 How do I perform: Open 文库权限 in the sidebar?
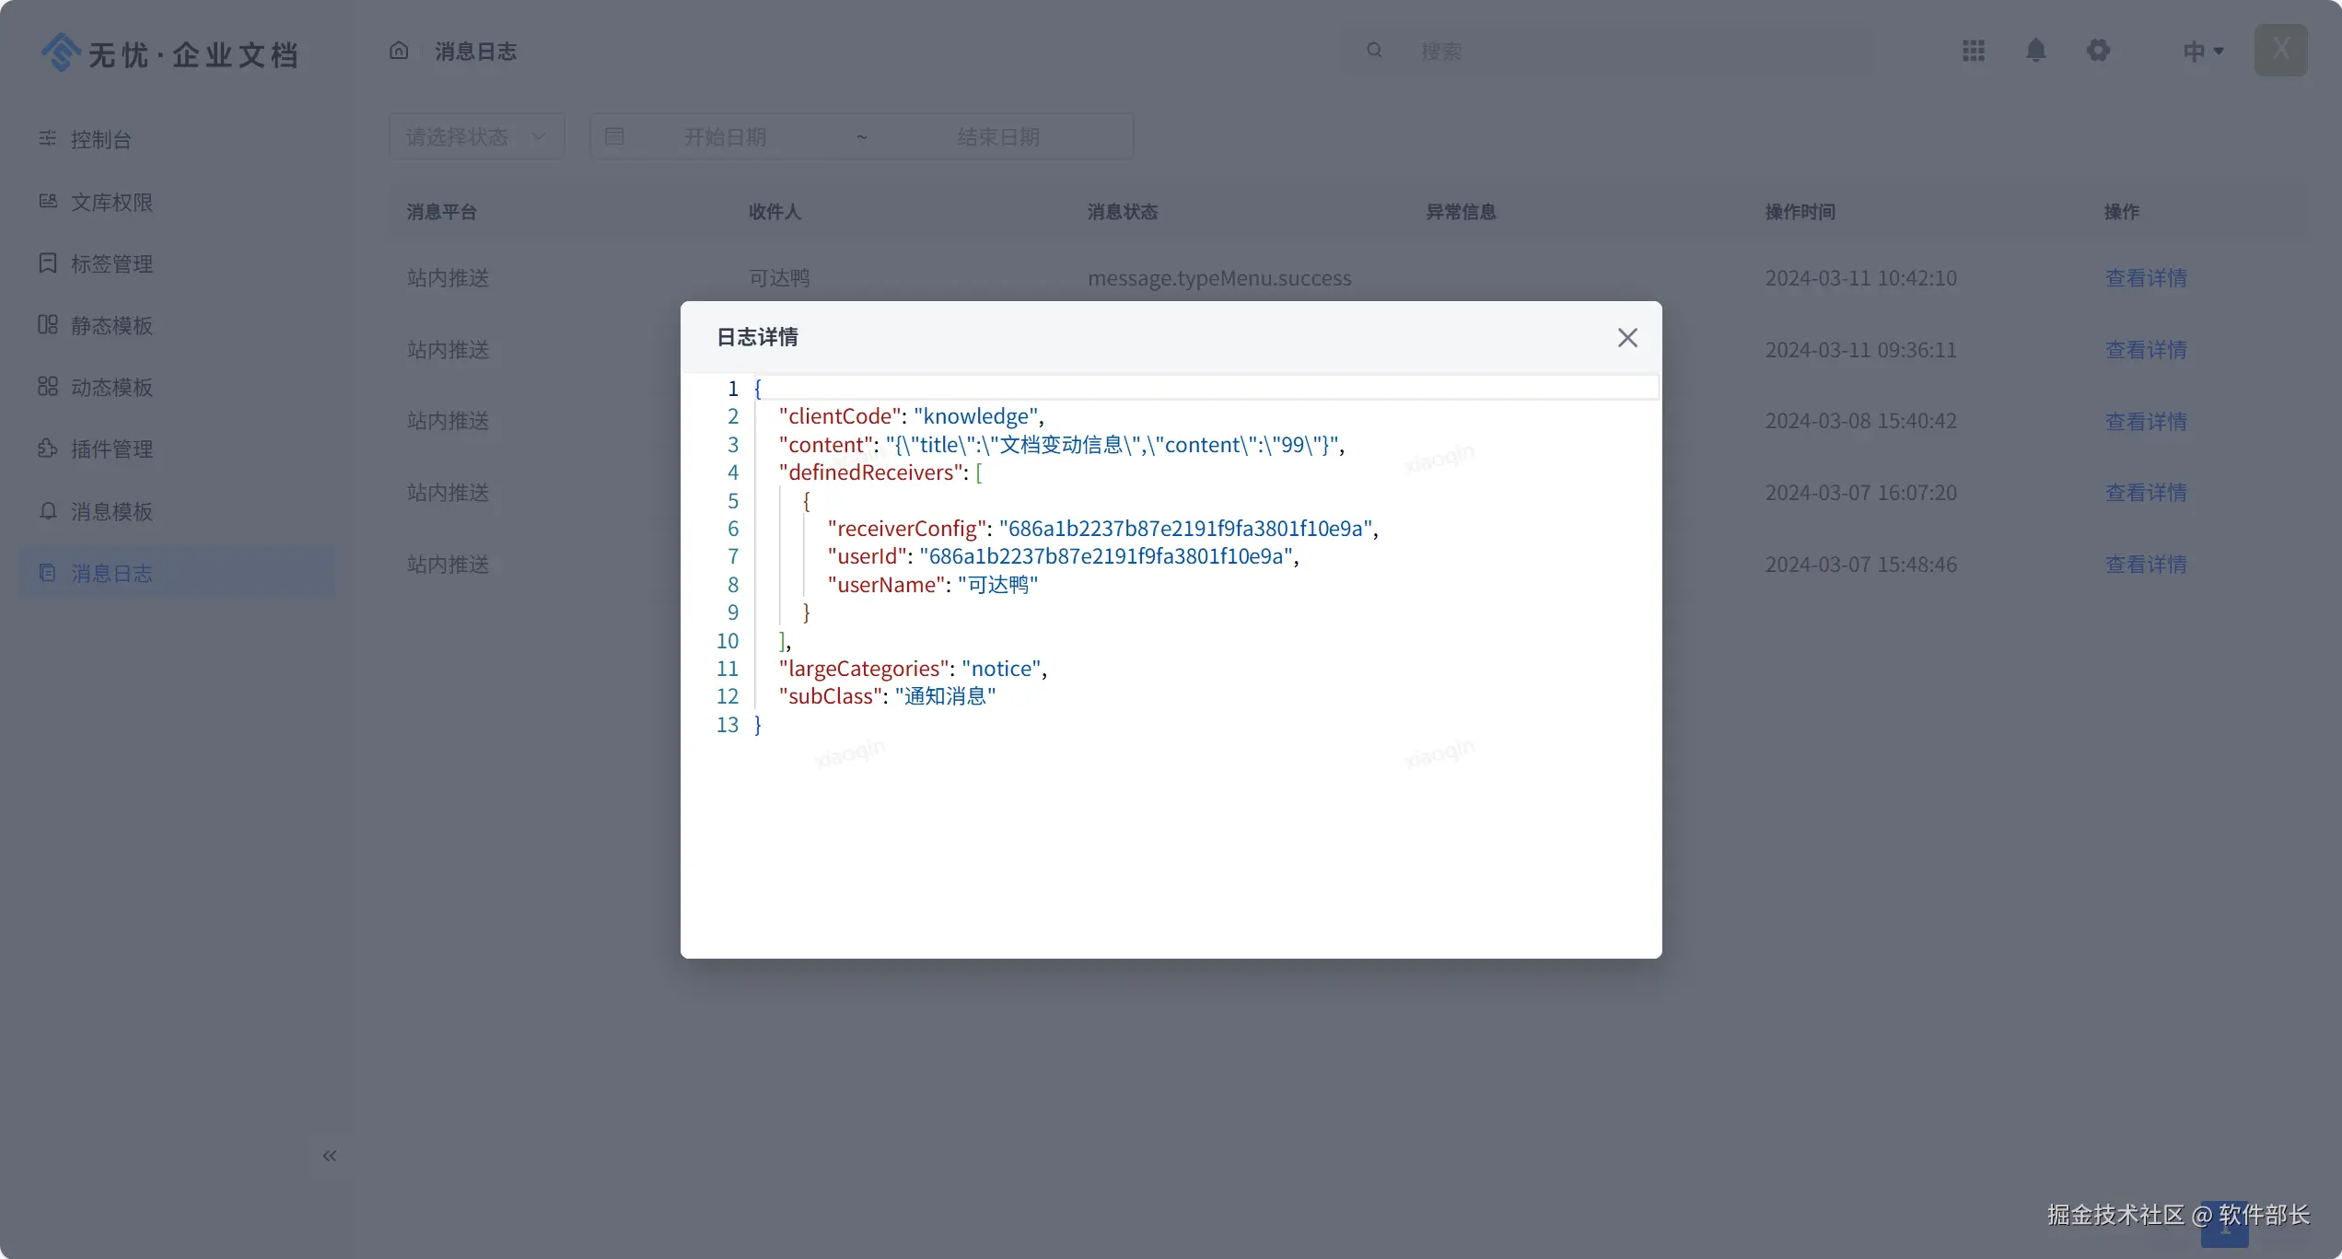[111, 202]
